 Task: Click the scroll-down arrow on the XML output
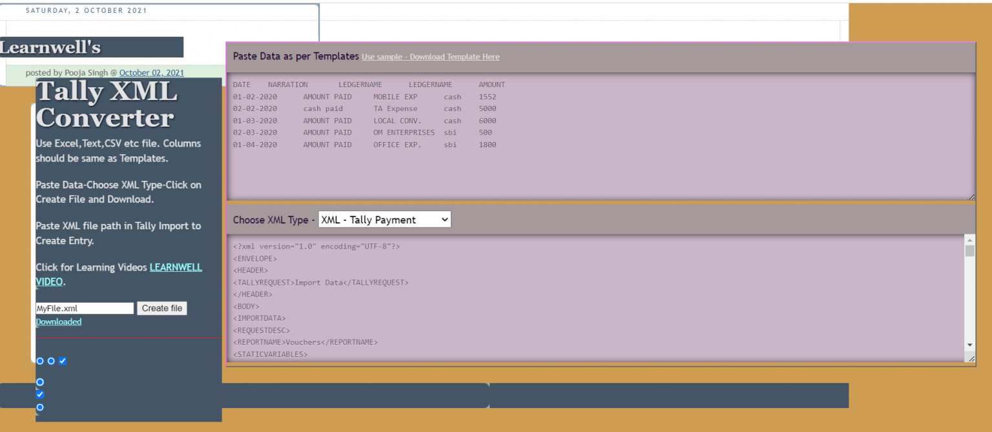[x=969, y=345]
